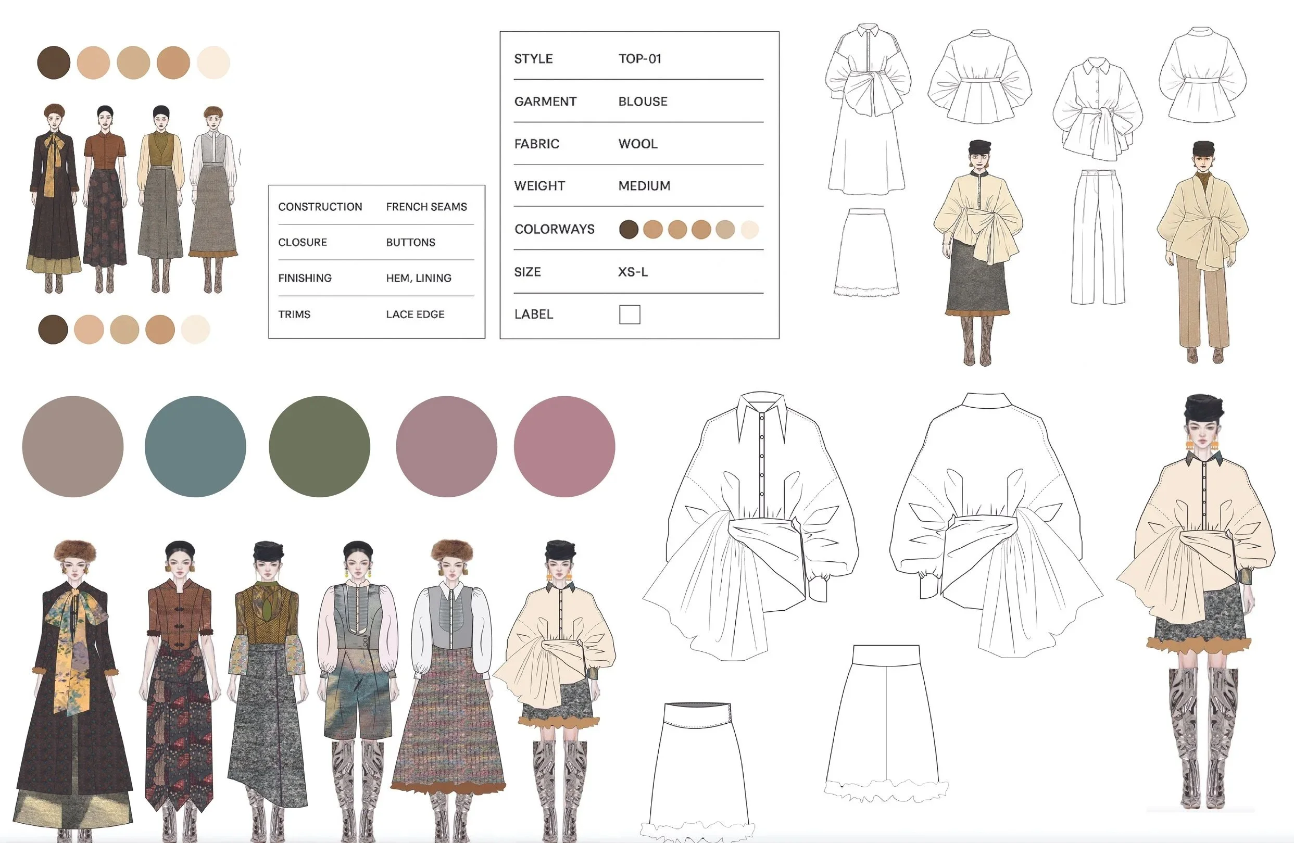Select the large pink rose color circle
The image size is (1294, 843).
tap(564, 446)
